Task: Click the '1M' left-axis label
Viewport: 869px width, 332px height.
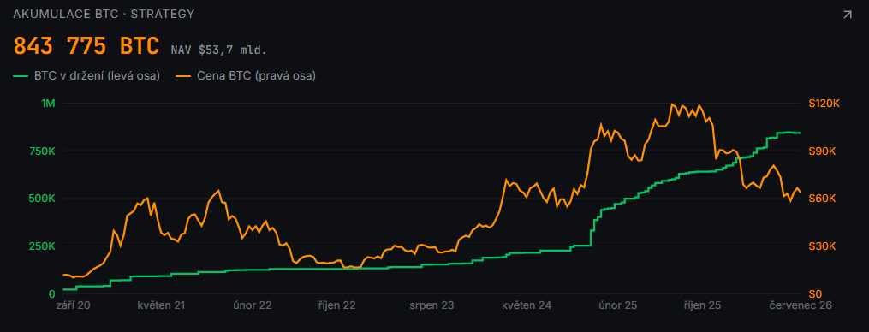Action: pyautogui.click(x=48, y=104)
